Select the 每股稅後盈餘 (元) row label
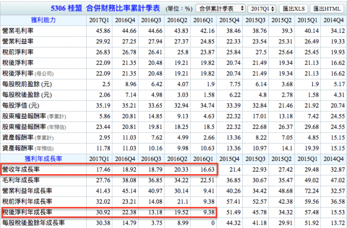This screenshot has width=347, height=228. (27, 95)
